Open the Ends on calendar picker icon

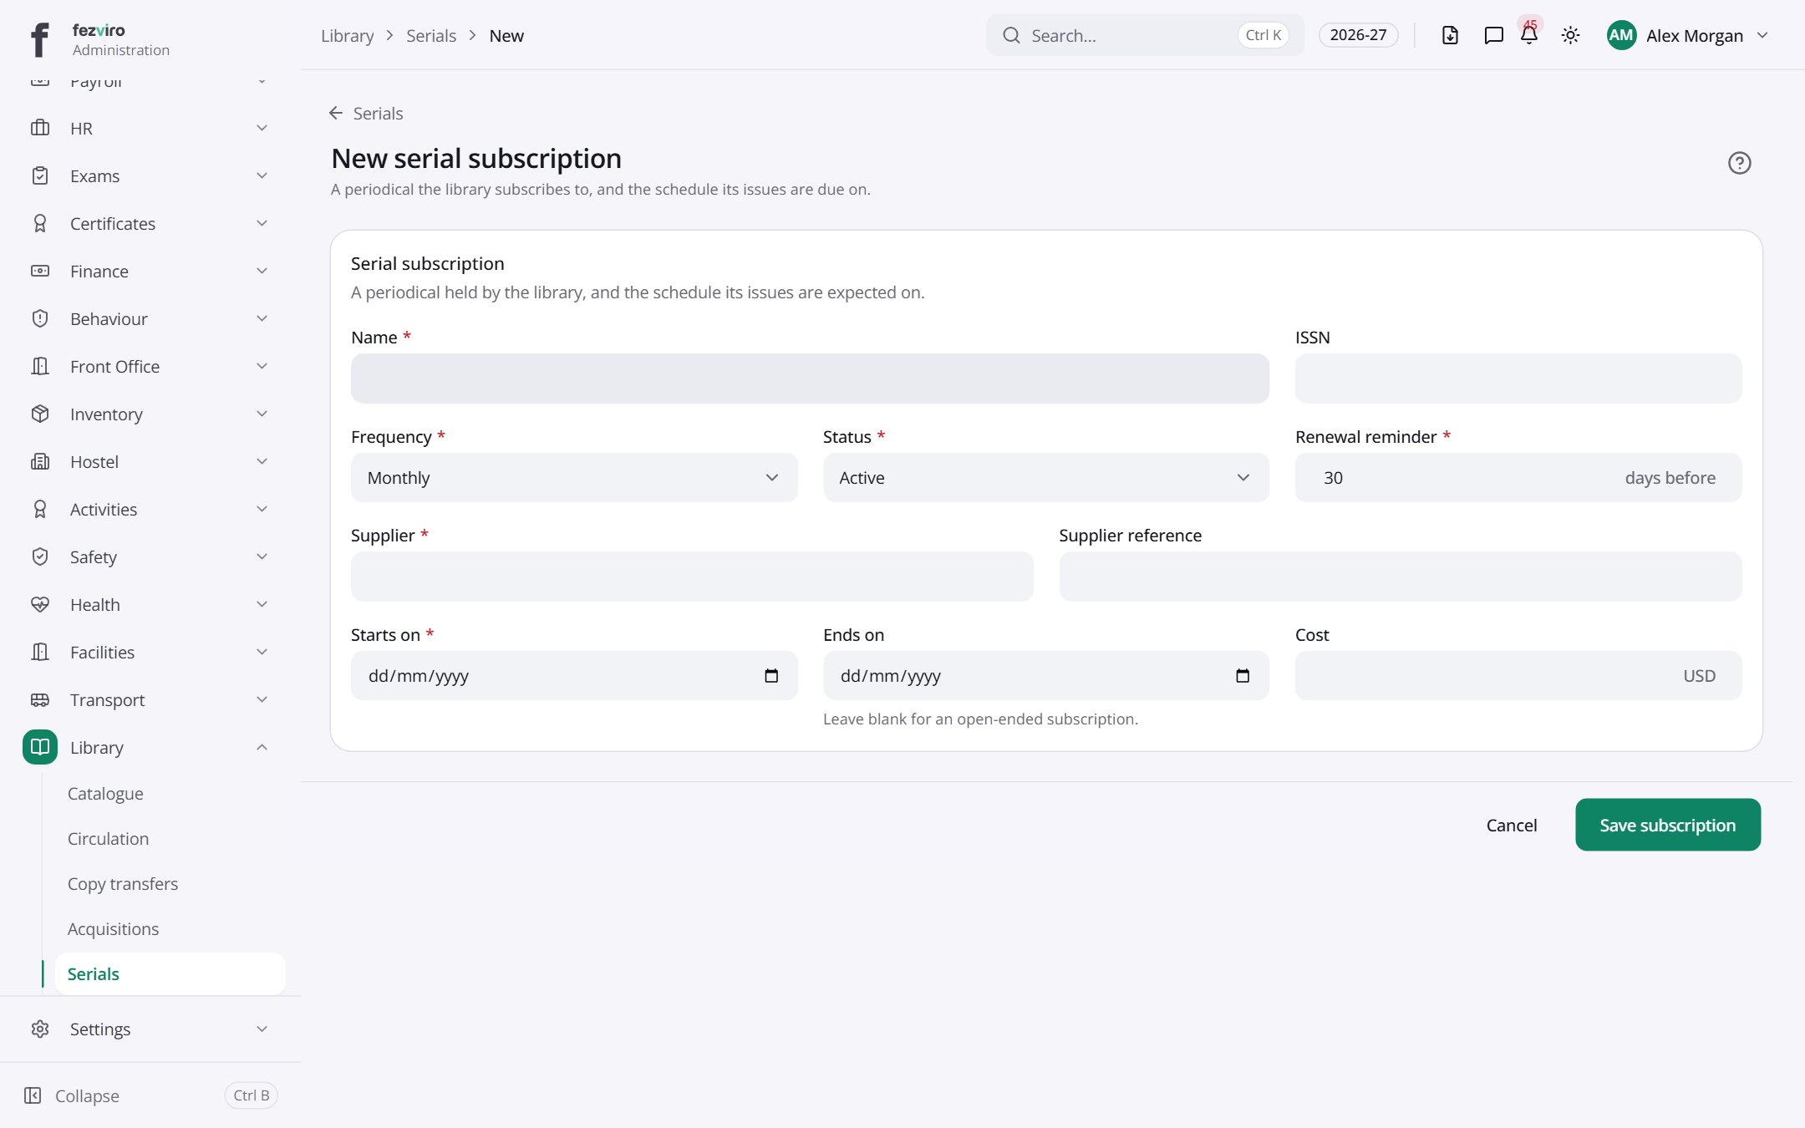pos(1243,675)
